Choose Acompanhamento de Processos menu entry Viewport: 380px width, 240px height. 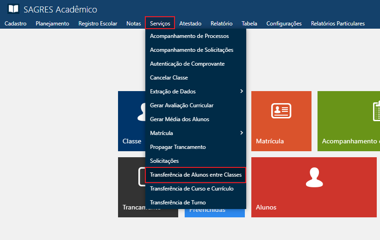tap(189, 36)
